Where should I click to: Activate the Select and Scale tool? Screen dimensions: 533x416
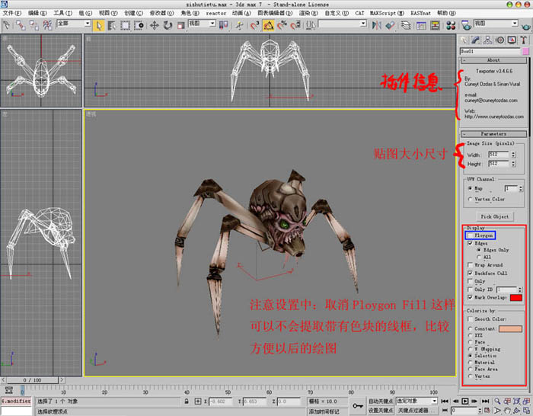[181, 25]
